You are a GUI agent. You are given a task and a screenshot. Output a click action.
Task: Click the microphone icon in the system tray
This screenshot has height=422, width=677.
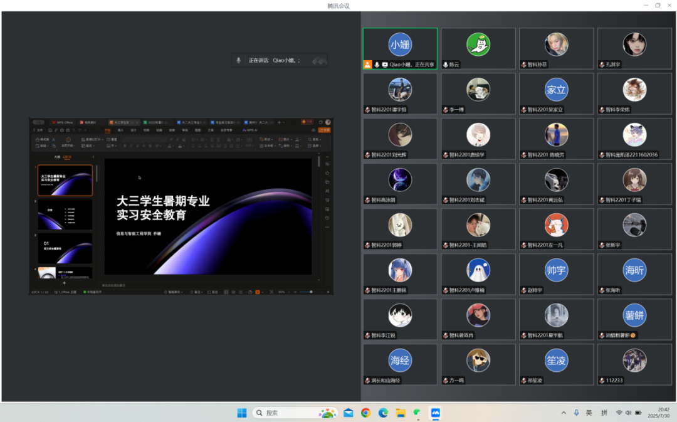tap(576, 413)
